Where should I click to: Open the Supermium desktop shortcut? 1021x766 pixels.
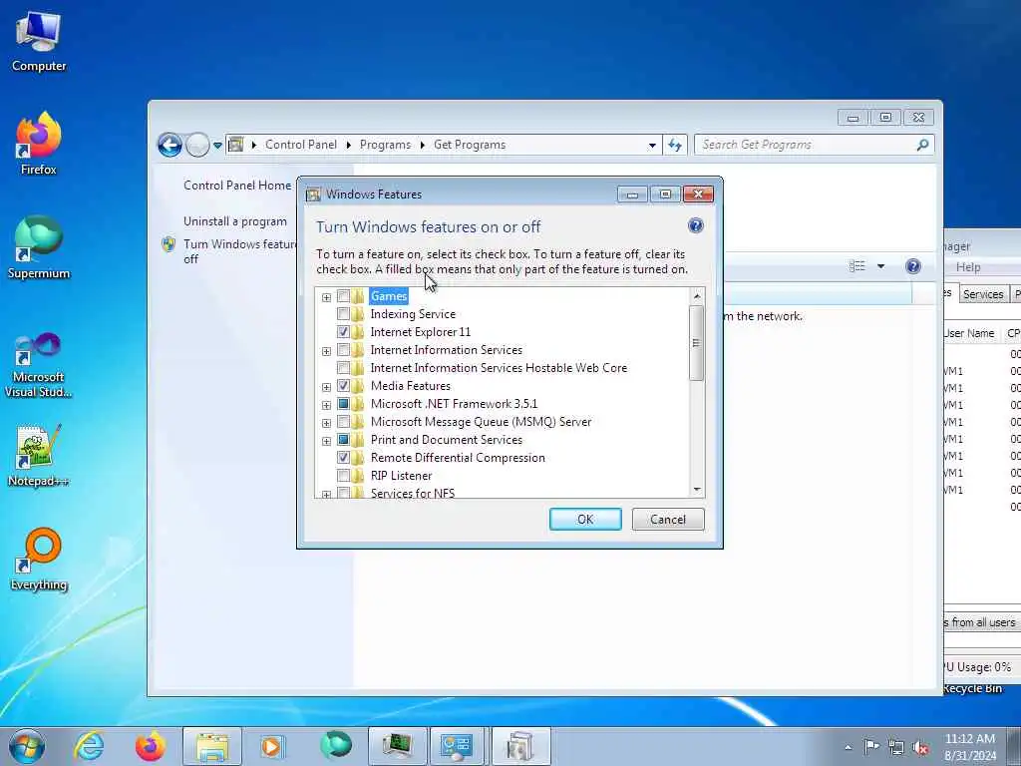pyautogui.click(x=39, y=248)
